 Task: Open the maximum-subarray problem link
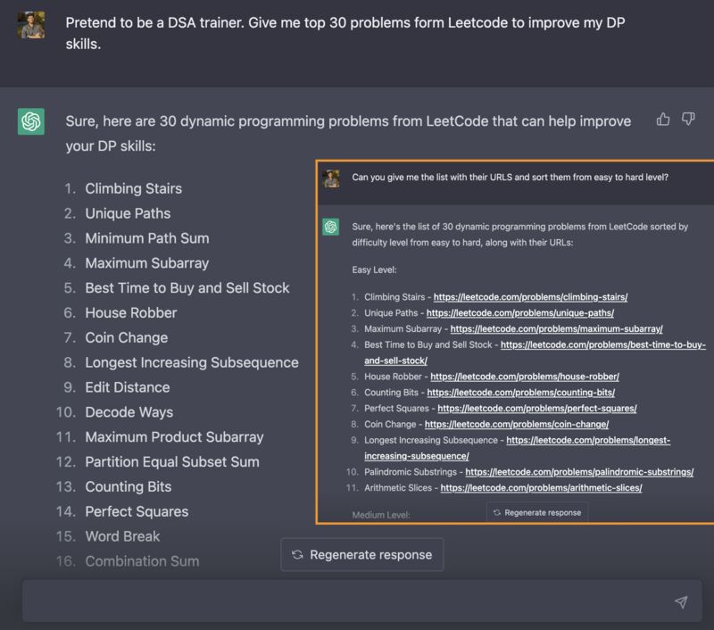tap(556, 329)
